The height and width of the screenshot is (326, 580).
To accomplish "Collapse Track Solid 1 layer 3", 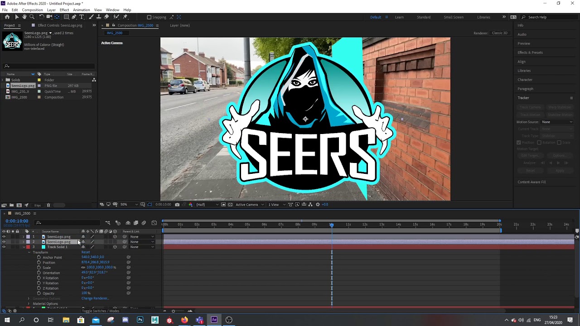I will coord(24,247).
